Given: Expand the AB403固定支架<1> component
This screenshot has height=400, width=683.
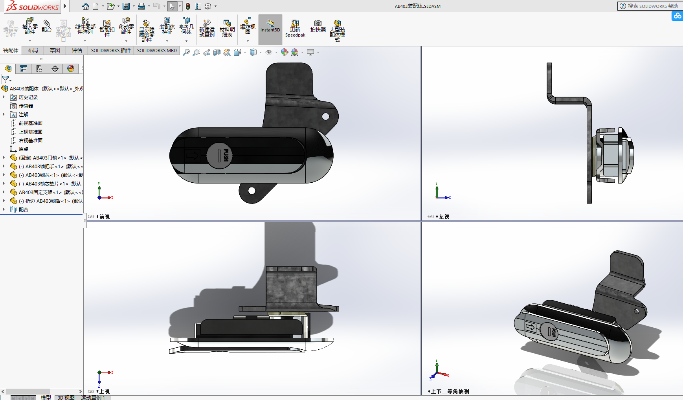Looking at the screenshot, I should (x=4, y=192).
